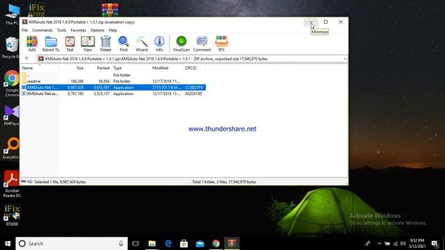The width and height of the screenshot is (445, 250).
Task: Open the Everything search desktop shortcut
Action: tap(11, 148)
